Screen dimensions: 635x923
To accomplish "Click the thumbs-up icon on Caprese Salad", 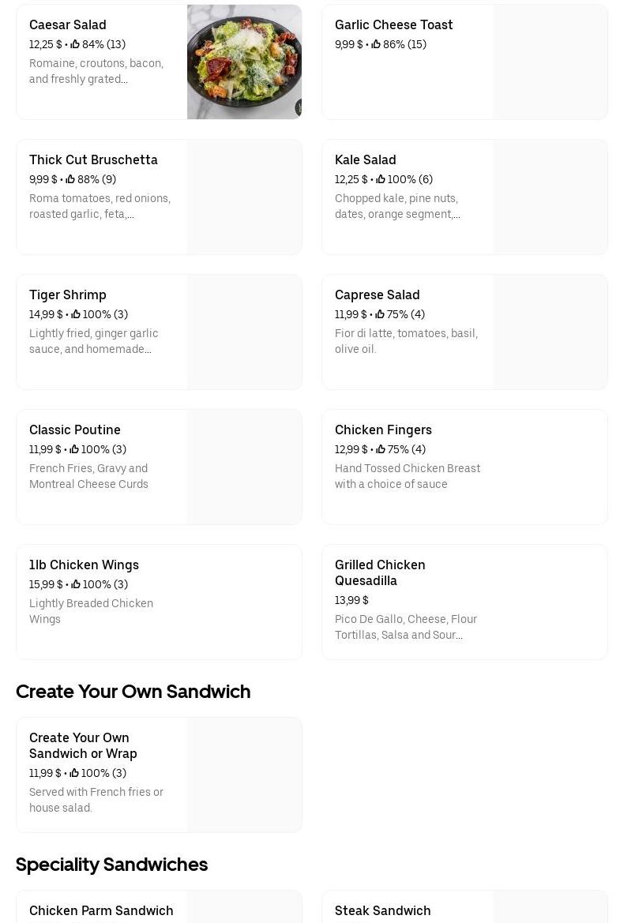I will click(x=380, y=315).
